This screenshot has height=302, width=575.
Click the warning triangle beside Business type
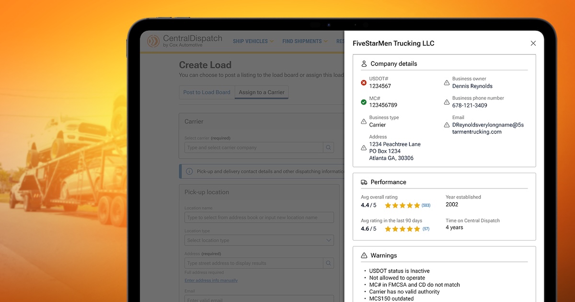pos(363,121)
